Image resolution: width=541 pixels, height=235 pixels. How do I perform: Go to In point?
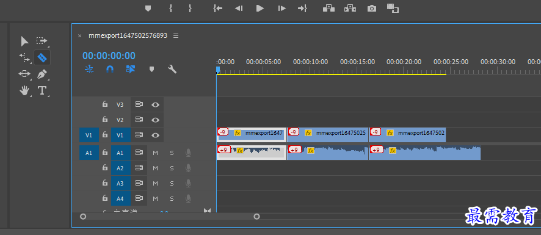pos(218,9)
